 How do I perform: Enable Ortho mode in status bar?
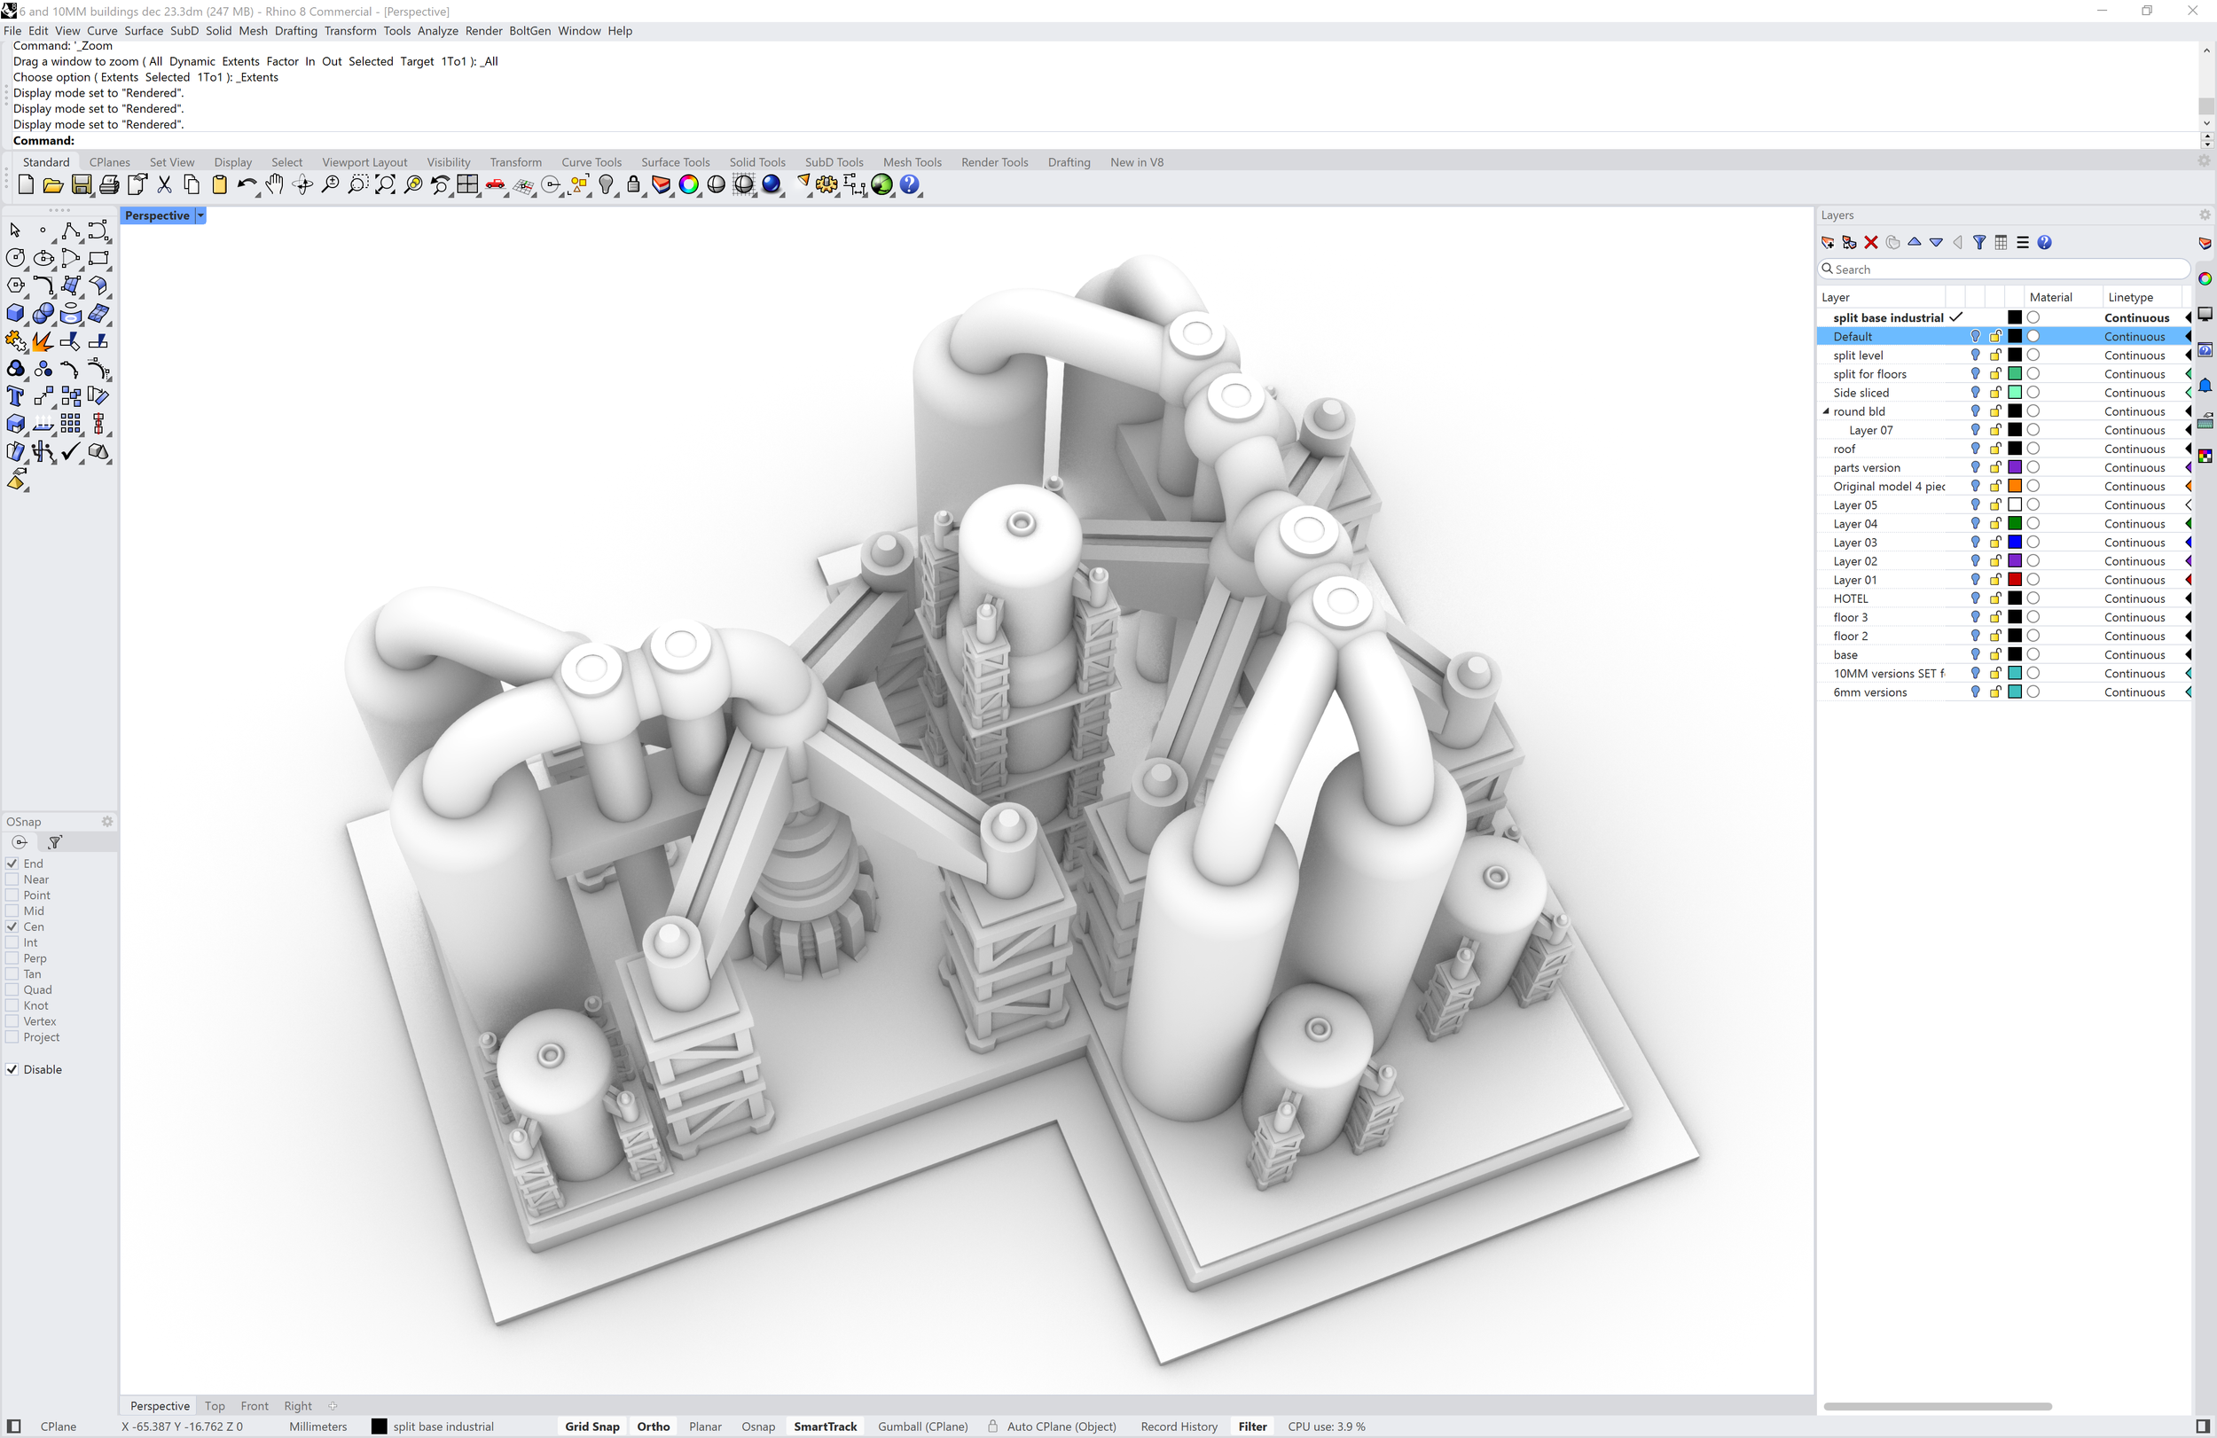(x=653, y=1426)
